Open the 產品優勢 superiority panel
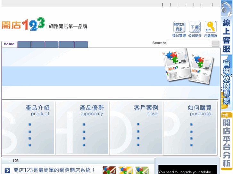The height and width of the screenshot is (174, 233). [x=82, y=128]
